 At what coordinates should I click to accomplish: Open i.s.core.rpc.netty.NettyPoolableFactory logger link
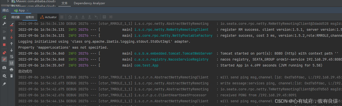pos(173,35)
